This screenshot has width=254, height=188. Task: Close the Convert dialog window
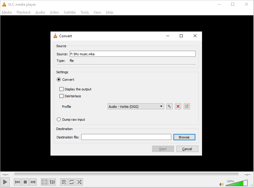point(195,36)
